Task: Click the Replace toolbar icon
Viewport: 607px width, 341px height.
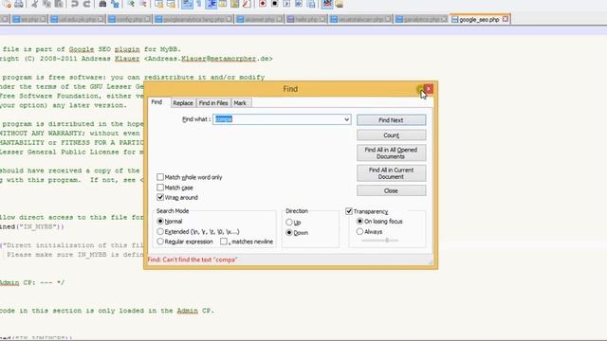Action: click(x=115, y=4)
